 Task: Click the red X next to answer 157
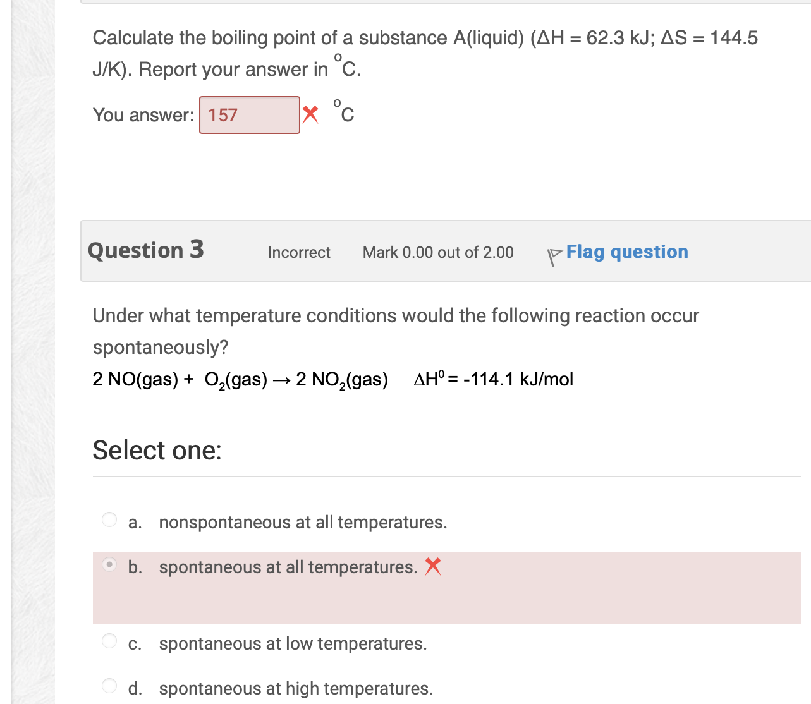pos(310,114)
